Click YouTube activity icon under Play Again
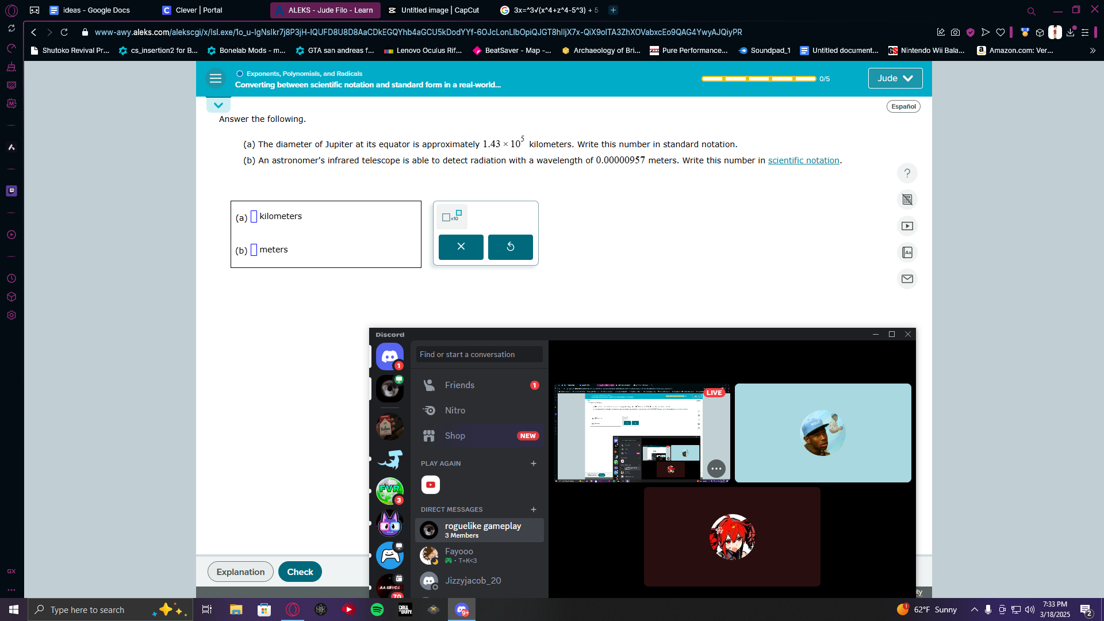The image size is (1104, 621). pyautogui.click(x=431, y=485)
